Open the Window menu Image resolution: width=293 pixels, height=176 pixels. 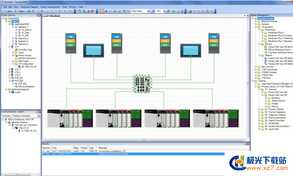73,7
